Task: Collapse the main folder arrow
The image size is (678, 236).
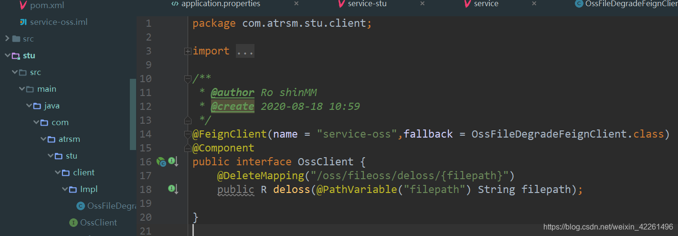Action: [x=22, y=89]
